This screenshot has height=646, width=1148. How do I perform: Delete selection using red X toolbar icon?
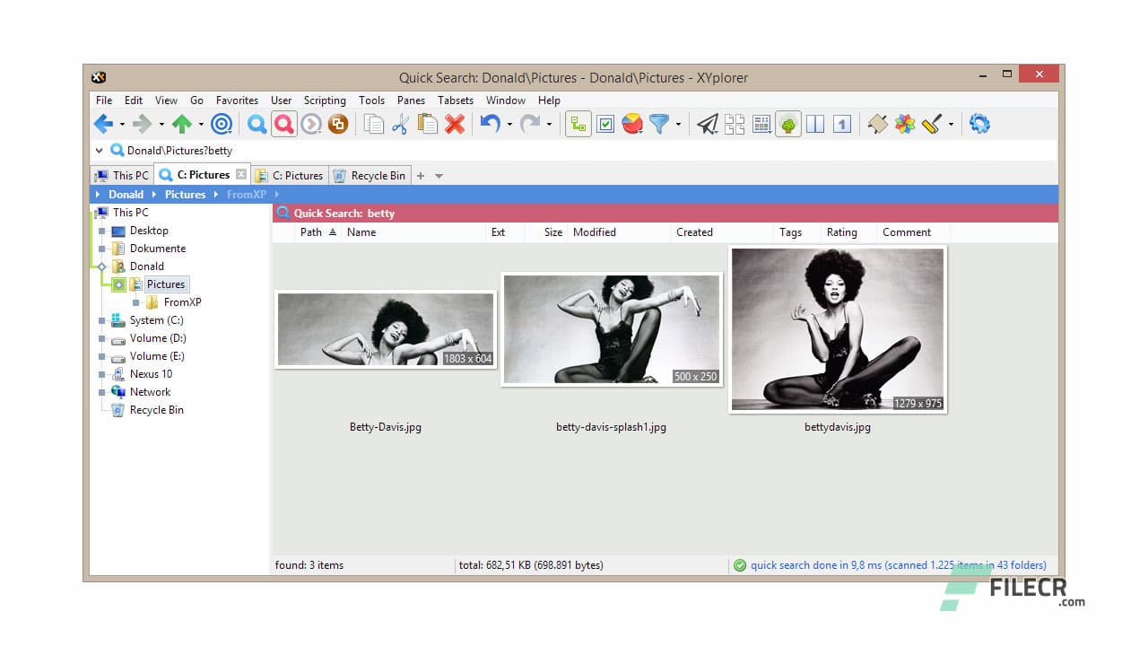(456, 124)
